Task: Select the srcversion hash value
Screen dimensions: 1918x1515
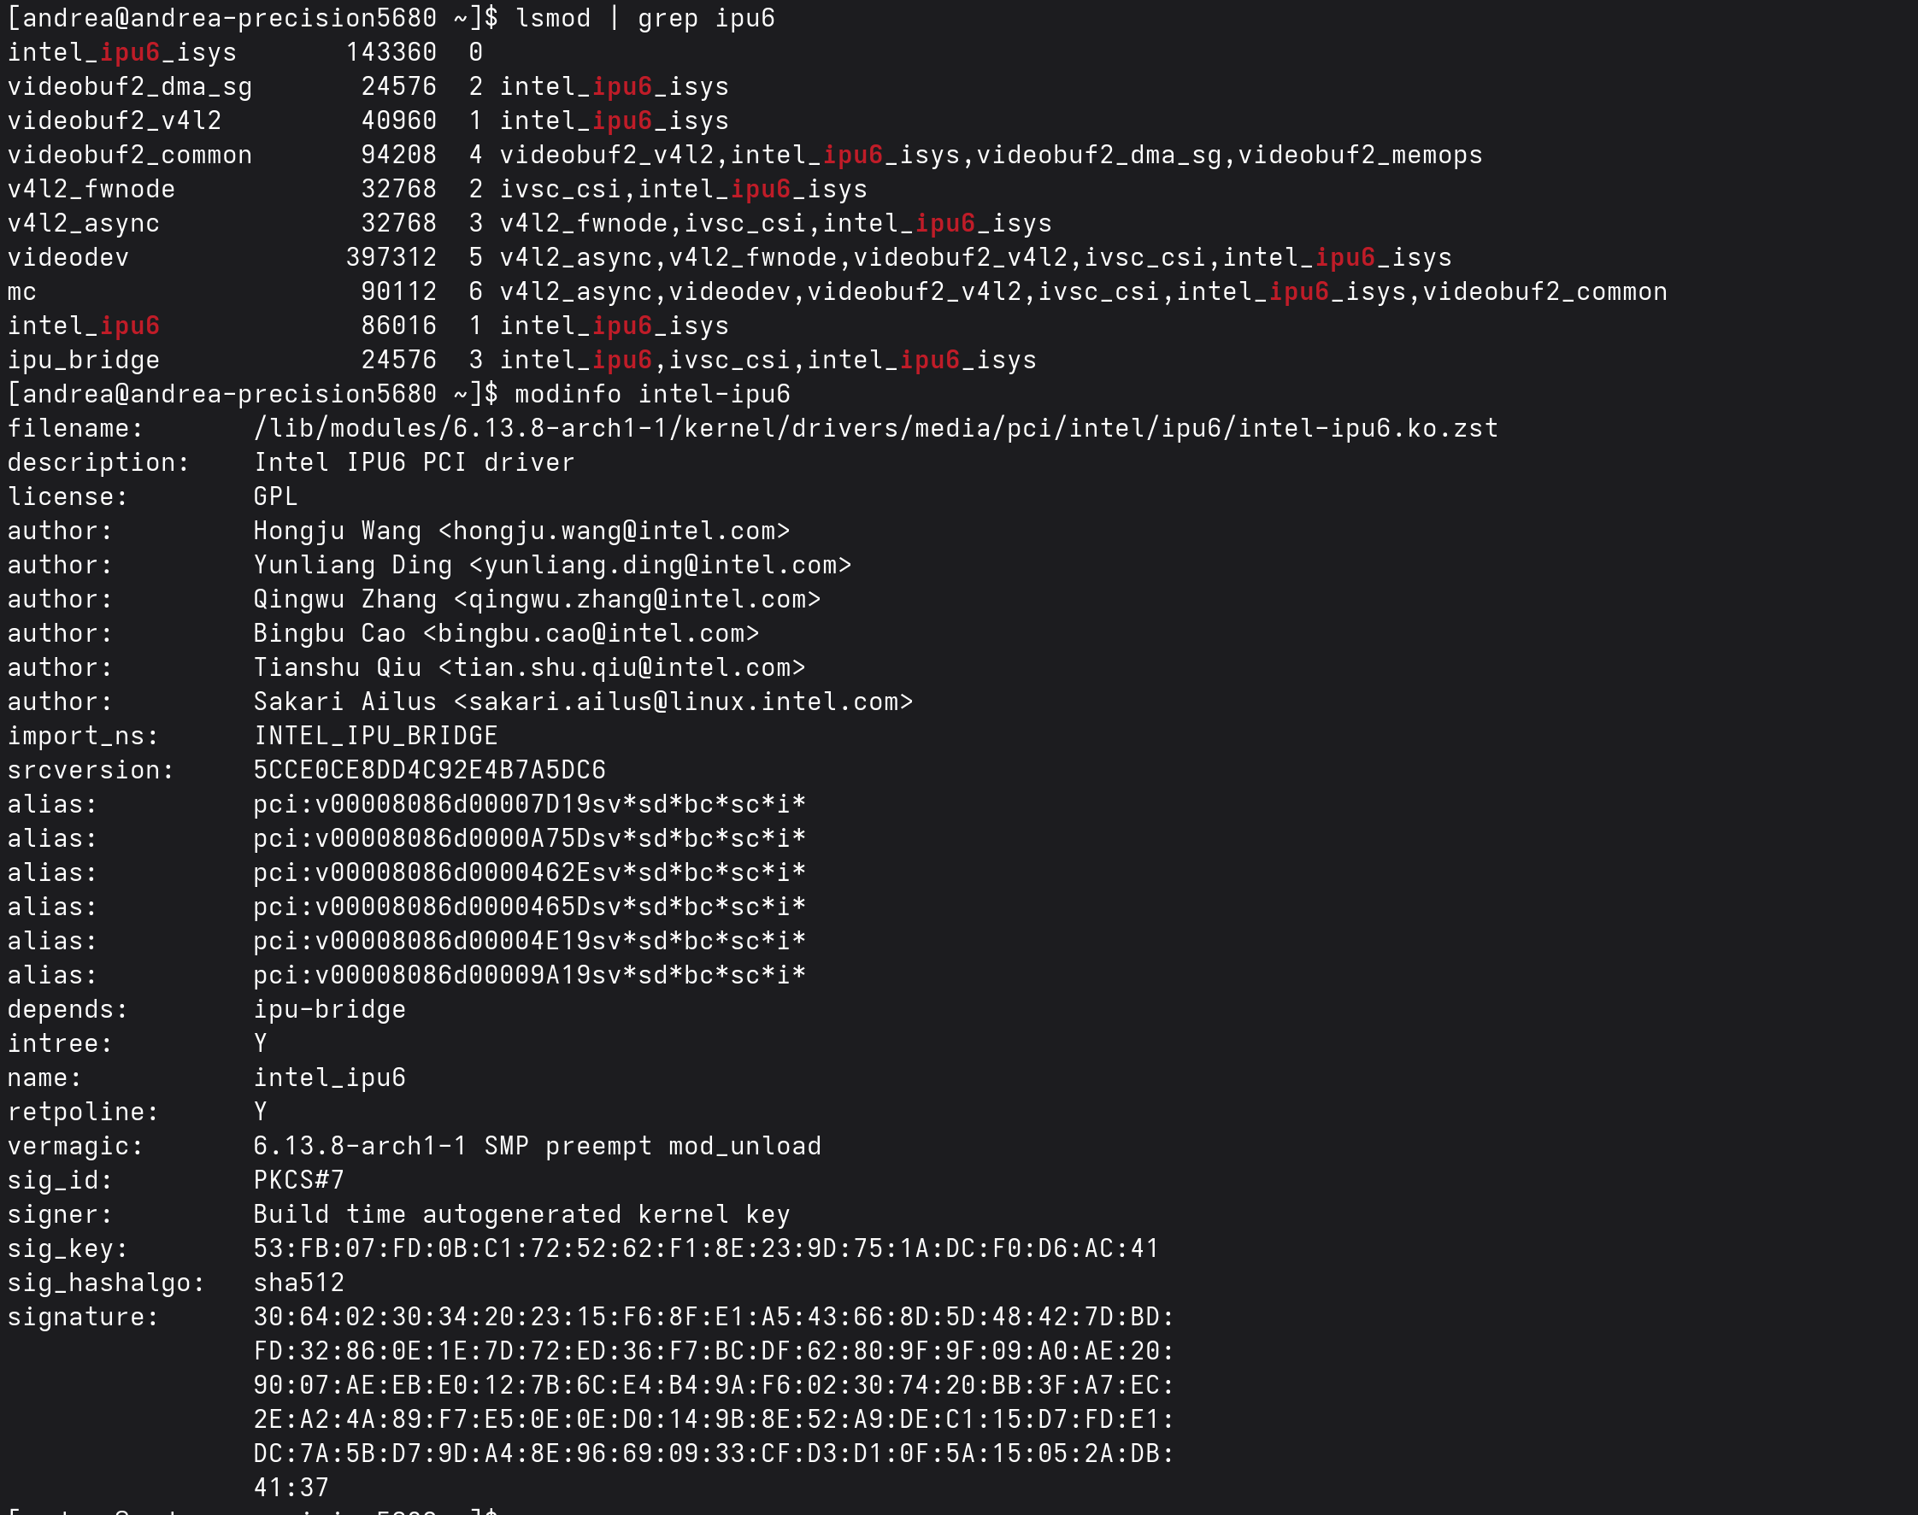Action: [x=429, y=770]
